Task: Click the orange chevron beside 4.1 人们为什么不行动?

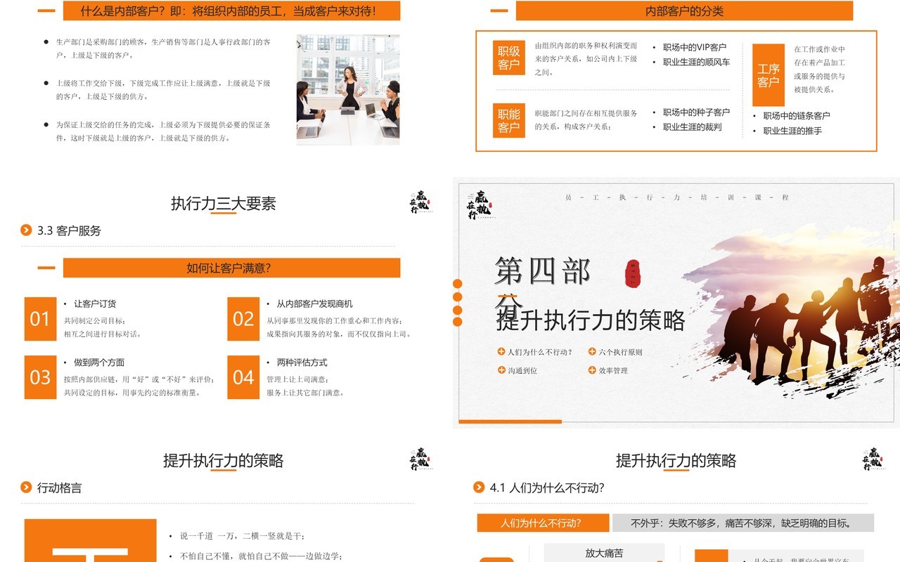Action: click(479, 487)
